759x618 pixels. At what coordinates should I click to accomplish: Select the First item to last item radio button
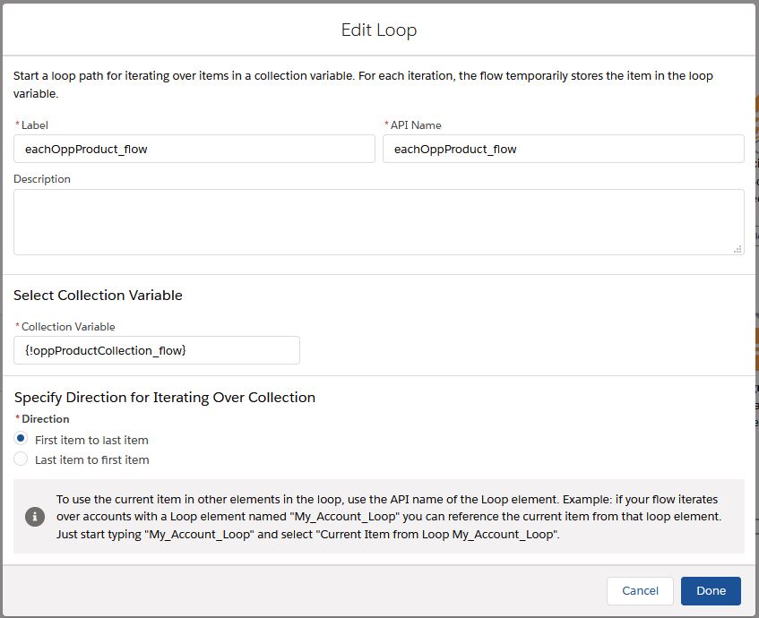coord(22,439)
